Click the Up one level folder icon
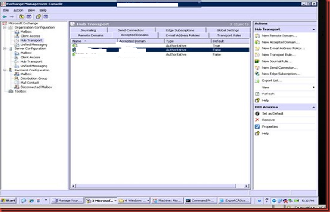Viewport: 330px width, 212px height. coord(22,17)
